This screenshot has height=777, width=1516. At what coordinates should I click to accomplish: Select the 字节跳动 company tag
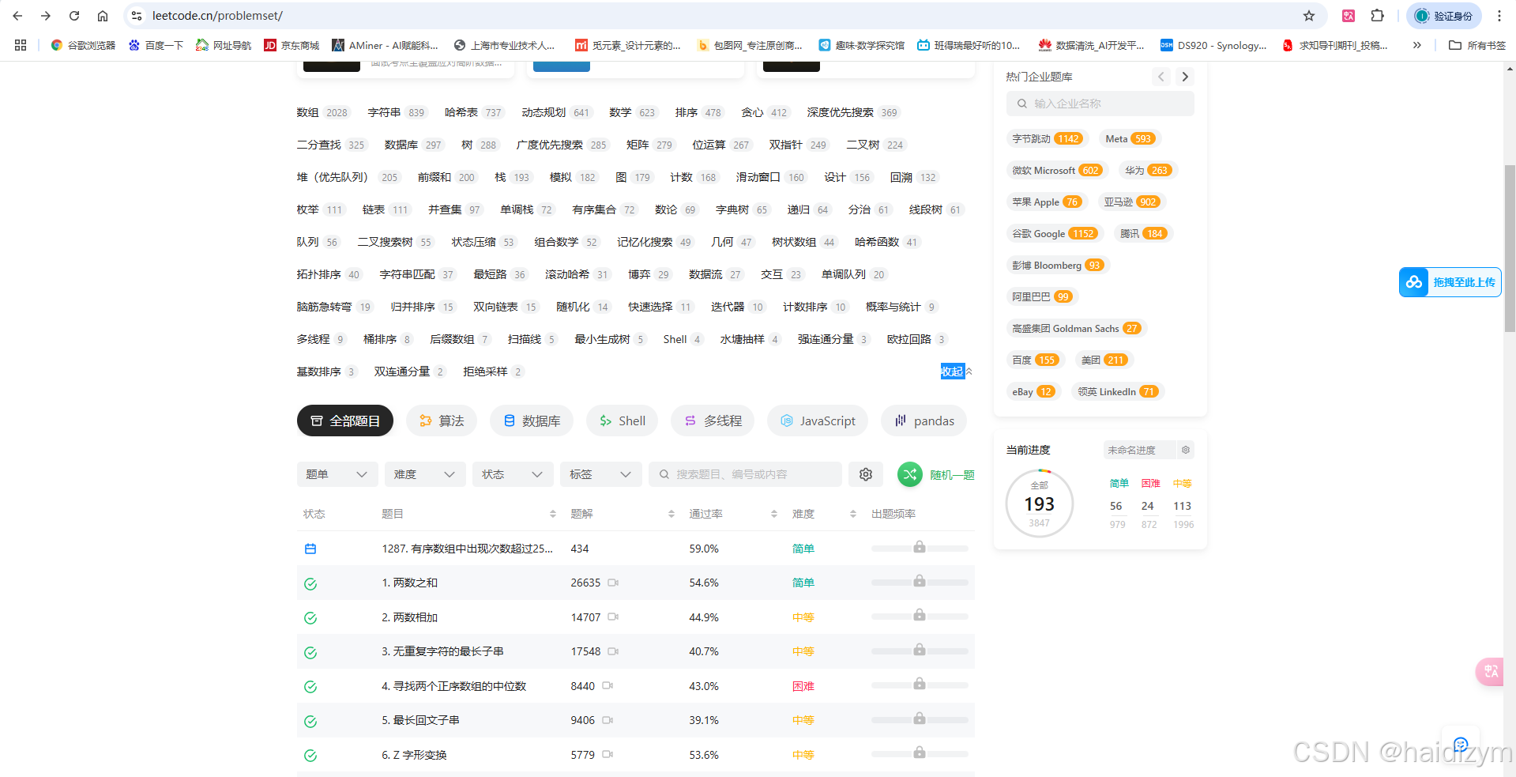click(1048, 138)
